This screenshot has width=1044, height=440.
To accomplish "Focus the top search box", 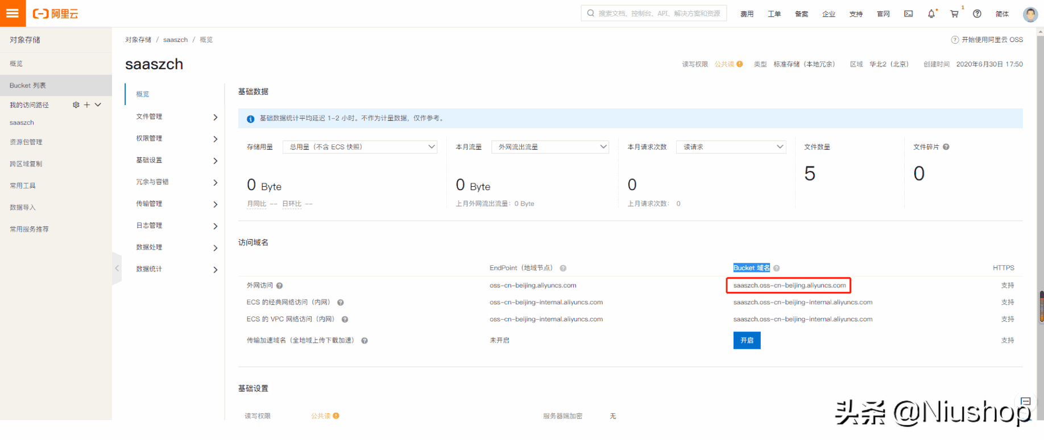I will [654, 13].
